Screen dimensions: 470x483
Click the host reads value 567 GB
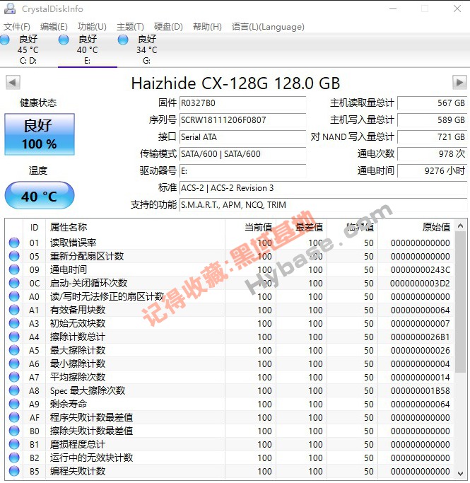coord(432,103)
